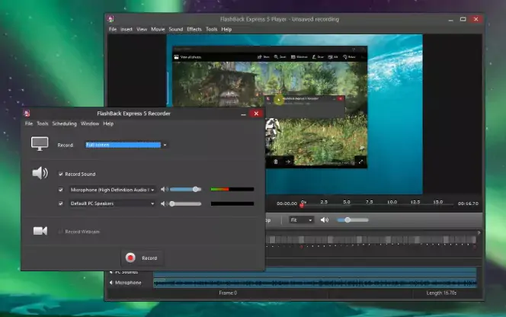Click FlashBack Recorder title bar app icon
The width and height of the screenshot is (506, 317).
click(27, 114)
